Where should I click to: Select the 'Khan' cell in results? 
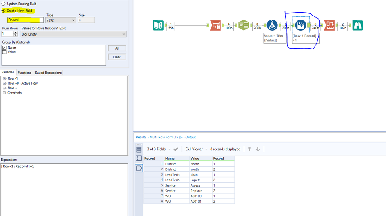coord(201,175)
